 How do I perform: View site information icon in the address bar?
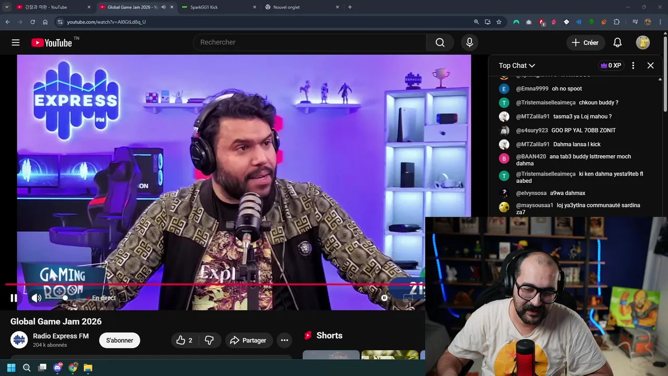[60, 22]
